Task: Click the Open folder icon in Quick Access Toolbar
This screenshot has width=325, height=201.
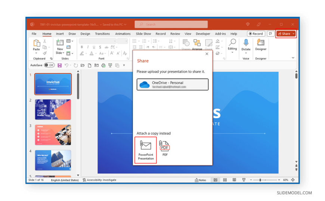Action: pos(83,65)
